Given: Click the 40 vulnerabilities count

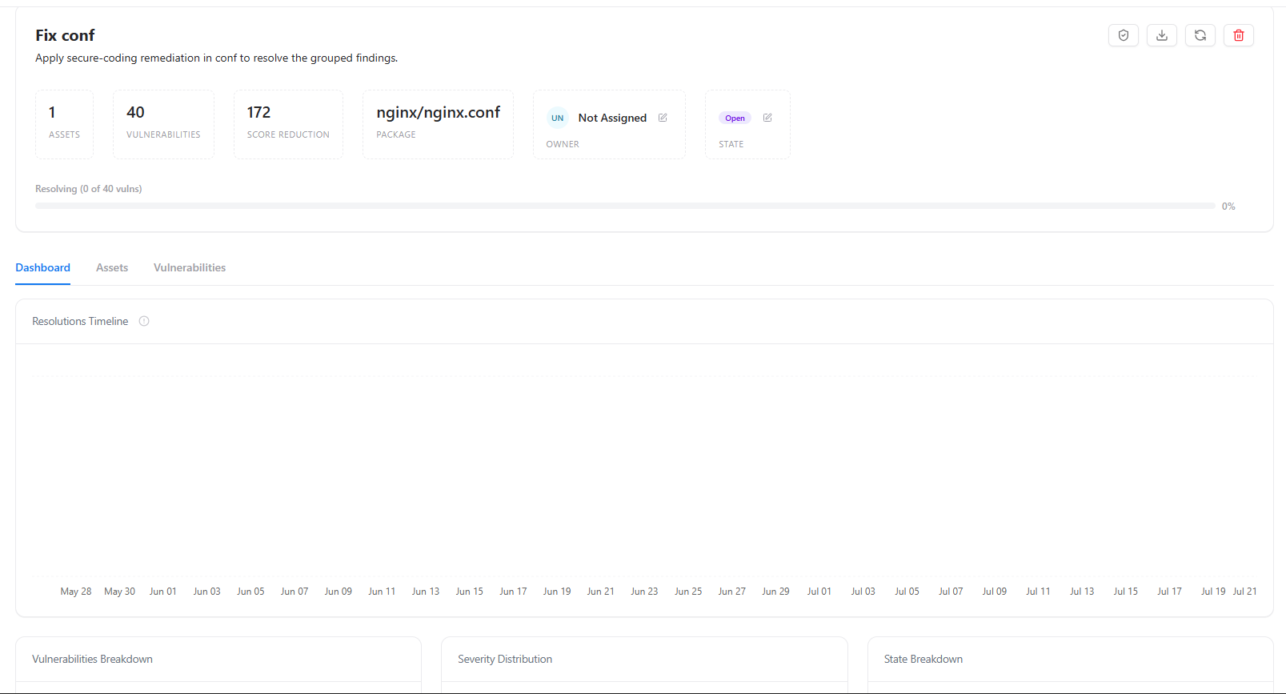Looking at the screenshot, I should point(135,112).
